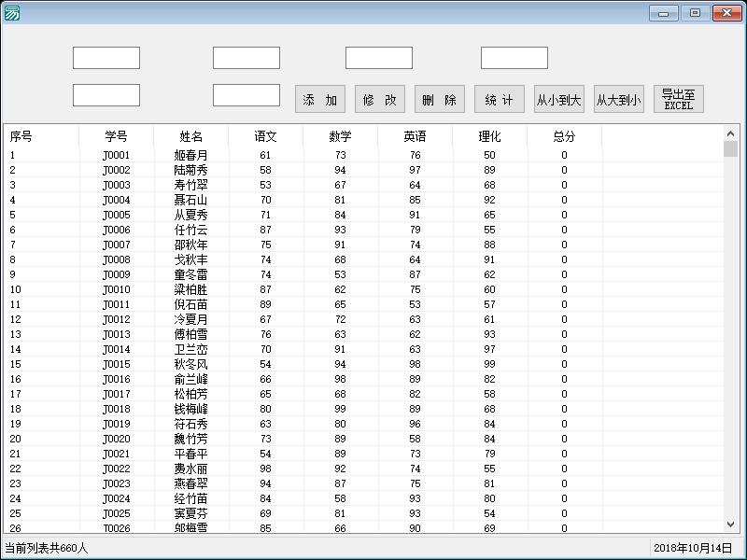
Task: Click 理化 score 99 for 秋冬风
Action: 489,364
